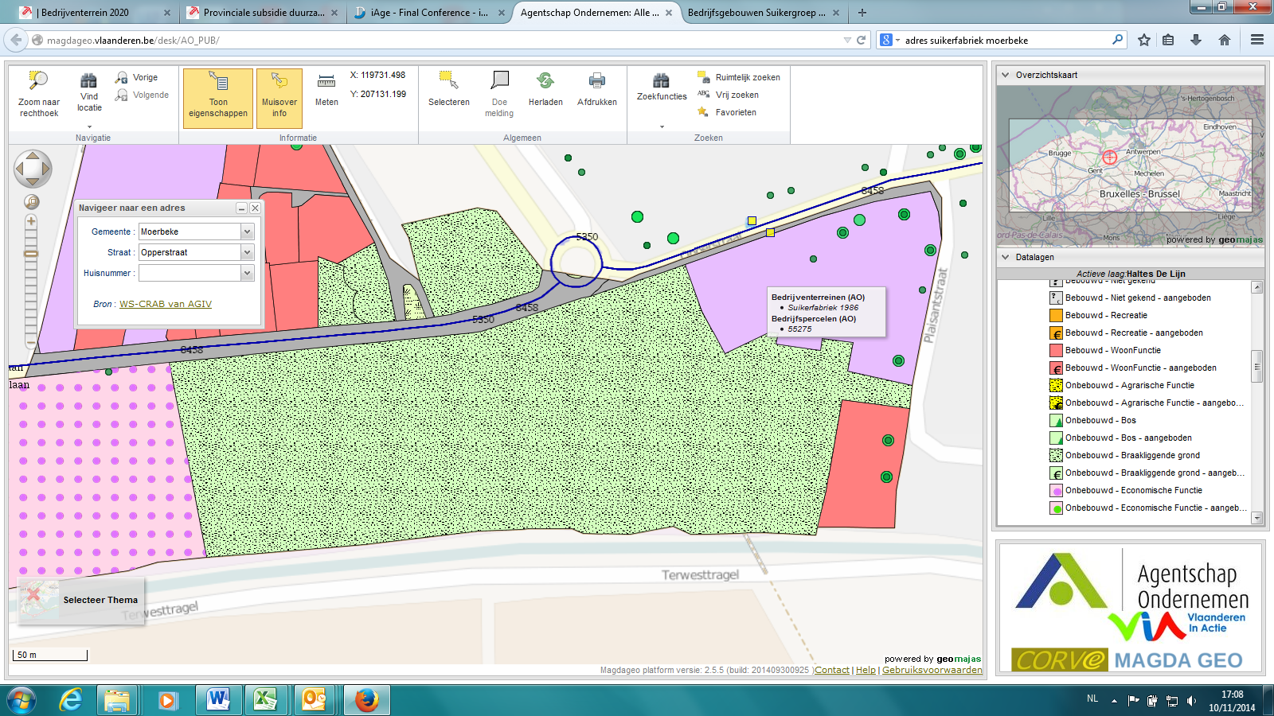The width and height of the screenshot is (1274, 716).
Task: Click the Zoom naar rechthoek tool
Action: point(38,94)
